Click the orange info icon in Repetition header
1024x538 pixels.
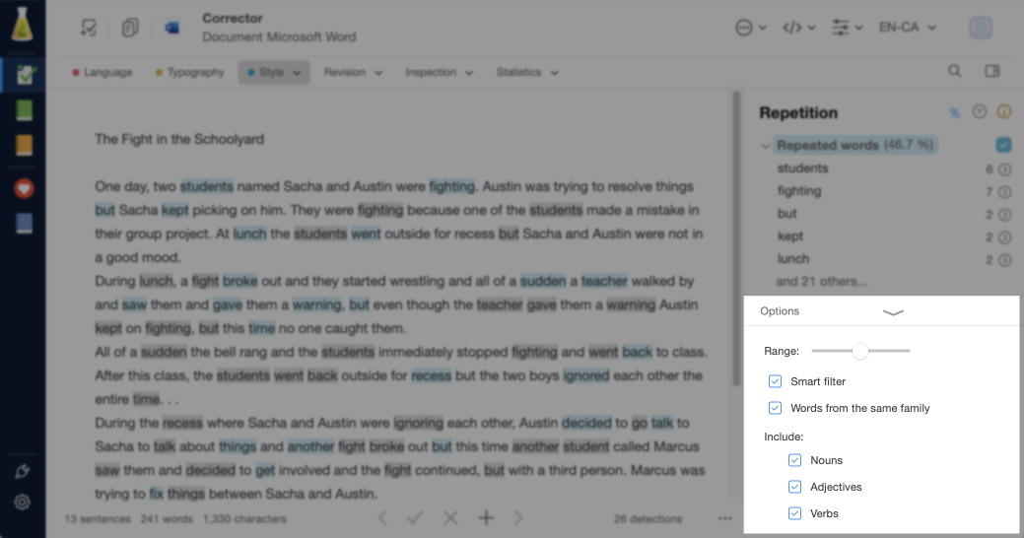coord(1004,112)
